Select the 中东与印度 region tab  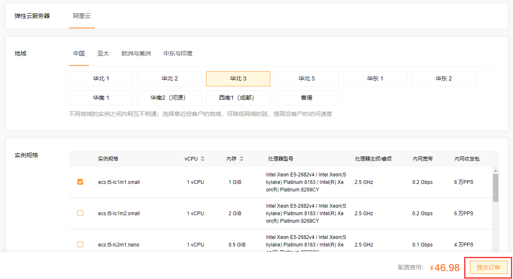click(178, 53)
